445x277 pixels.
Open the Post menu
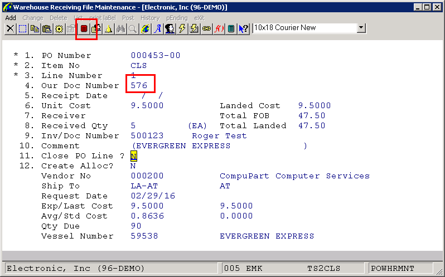(128, 18)
